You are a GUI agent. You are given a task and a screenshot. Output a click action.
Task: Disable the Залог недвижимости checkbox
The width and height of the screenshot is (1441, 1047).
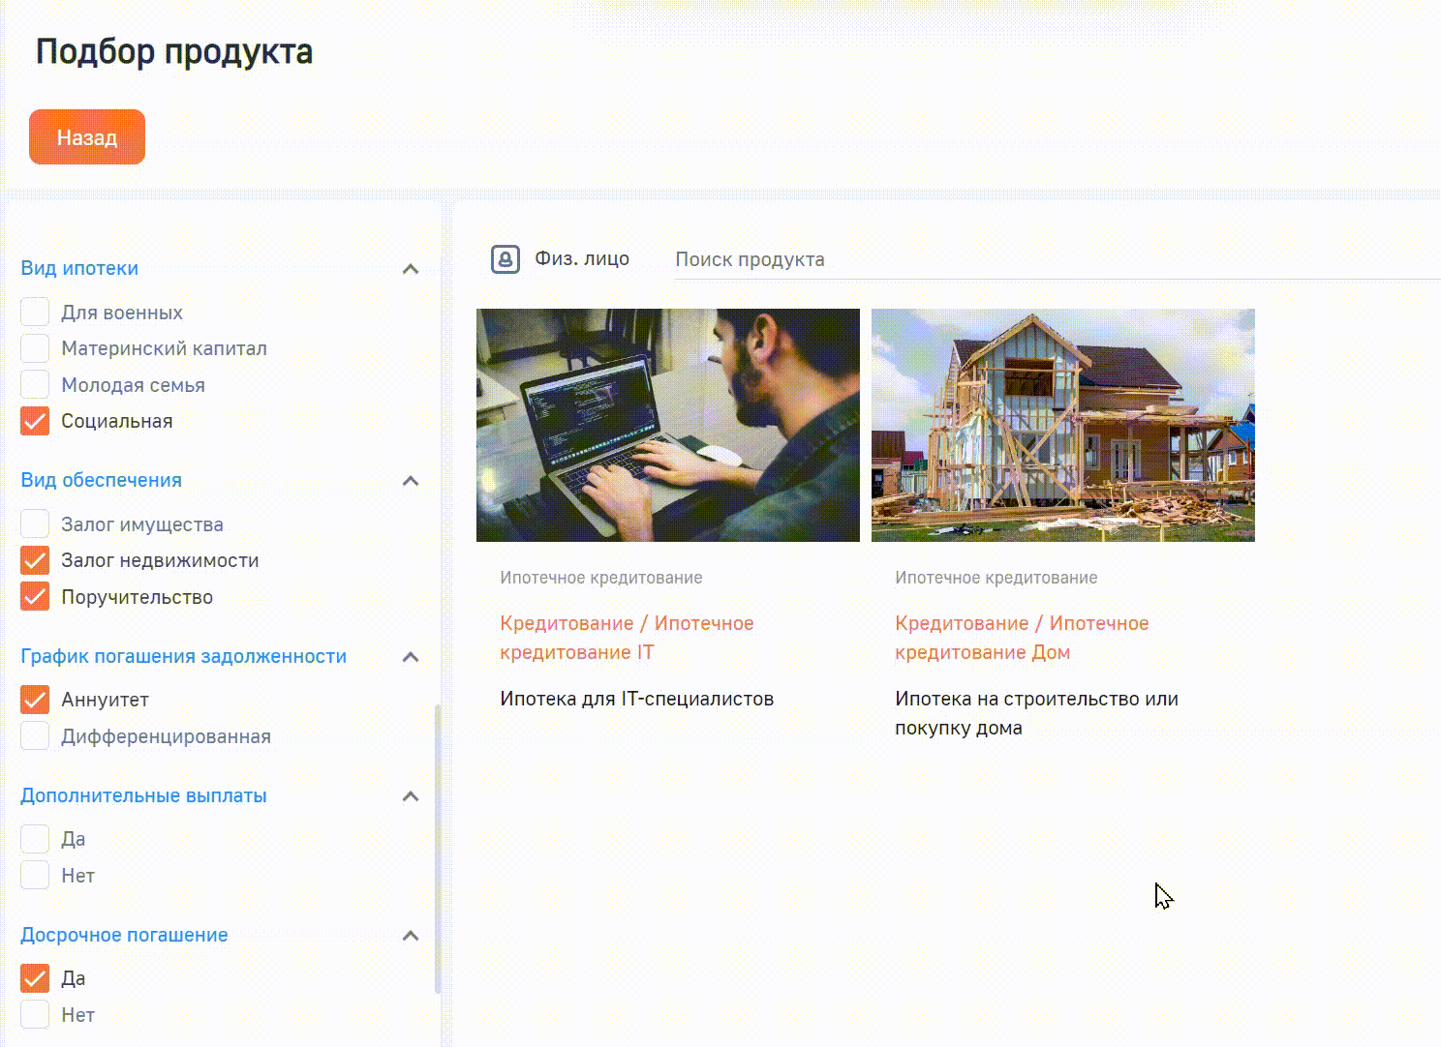click(35, 560)
